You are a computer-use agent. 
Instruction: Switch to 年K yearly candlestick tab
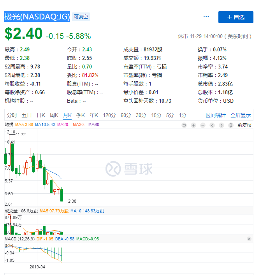(94, 115)
